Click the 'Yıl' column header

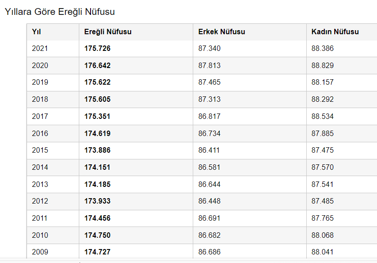tap(36, 32)
